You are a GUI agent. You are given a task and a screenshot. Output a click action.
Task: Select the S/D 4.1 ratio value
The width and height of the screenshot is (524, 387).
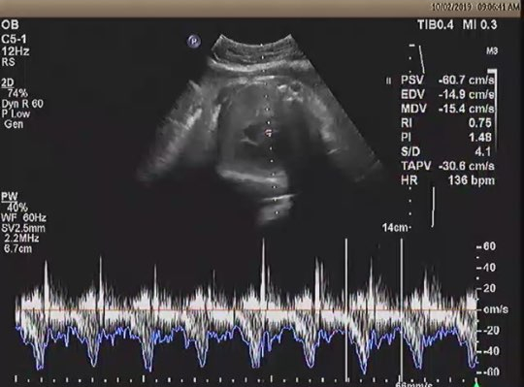(x=446, y=151)
